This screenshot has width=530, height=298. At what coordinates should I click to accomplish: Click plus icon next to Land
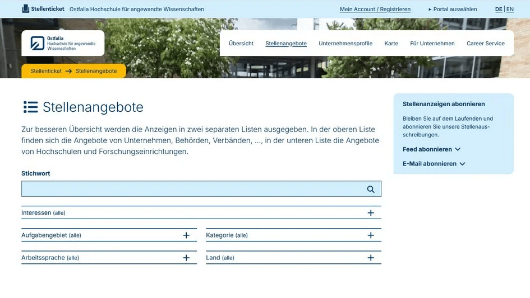(370, 258)
